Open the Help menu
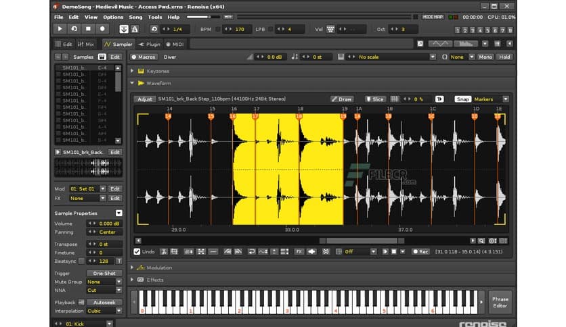566x327 pixels. (x=173, y=17)
